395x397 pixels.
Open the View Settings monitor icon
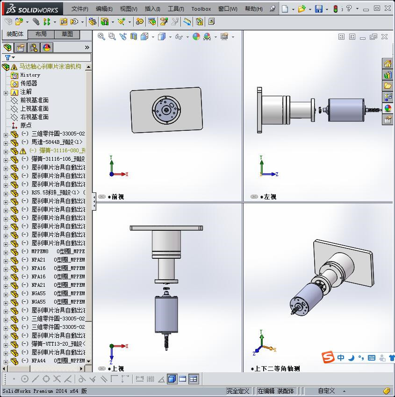(x=224, y=37)
